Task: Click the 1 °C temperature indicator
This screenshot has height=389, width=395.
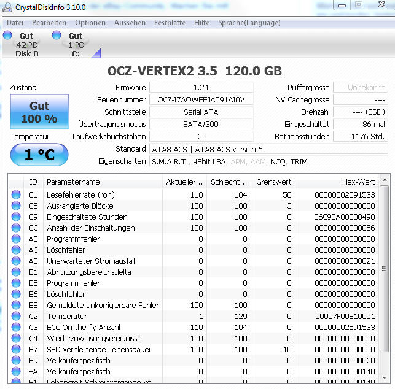Action: tap(39, 155)
